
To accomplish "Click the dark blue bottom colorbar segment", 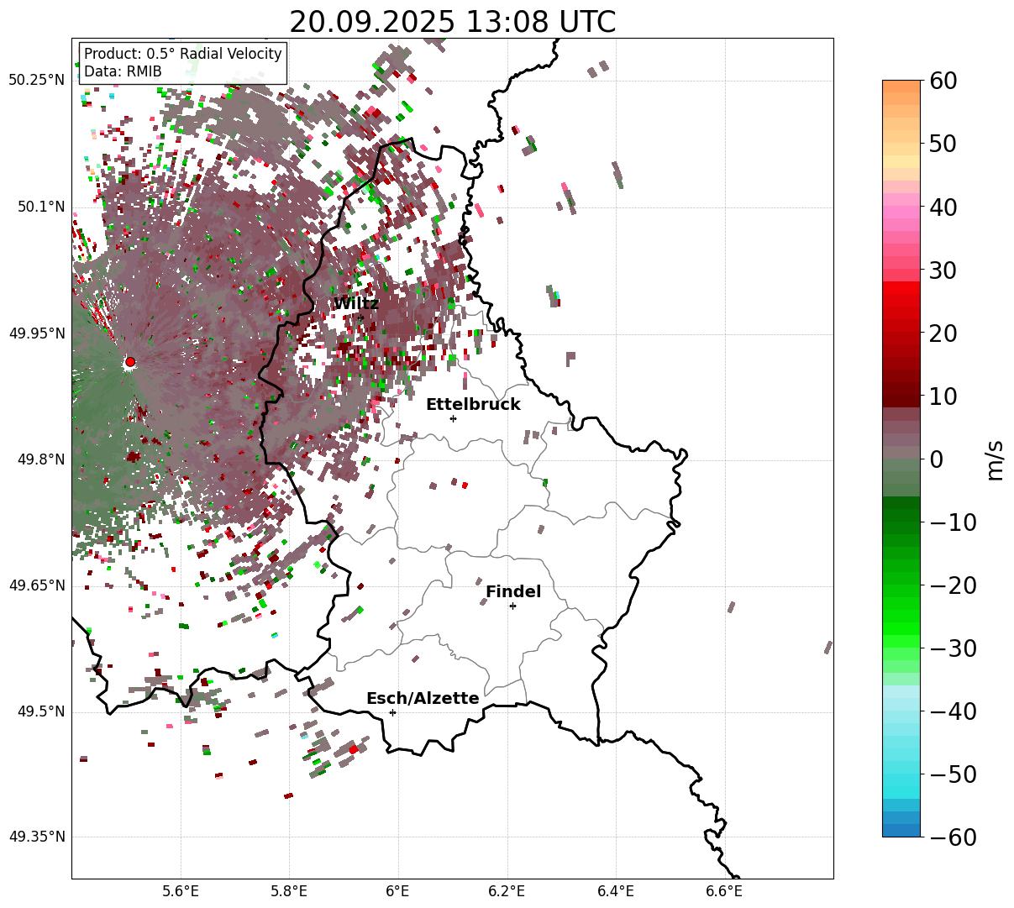I will point(901,830).
